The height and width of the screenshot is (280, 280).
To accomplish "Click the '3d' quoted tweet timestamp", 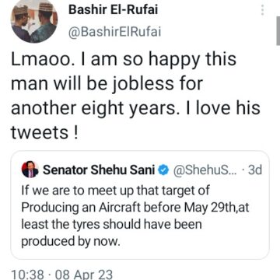I will [255, 170].
